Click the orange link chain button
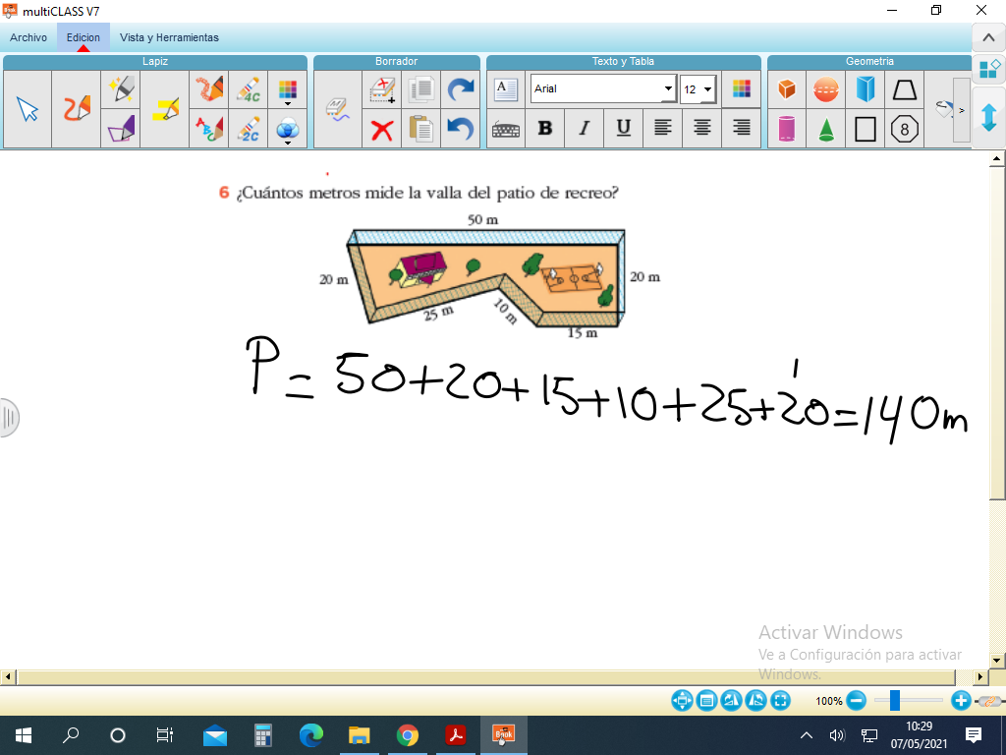This screenshot has width=1006, height=755. coord(990,701)
